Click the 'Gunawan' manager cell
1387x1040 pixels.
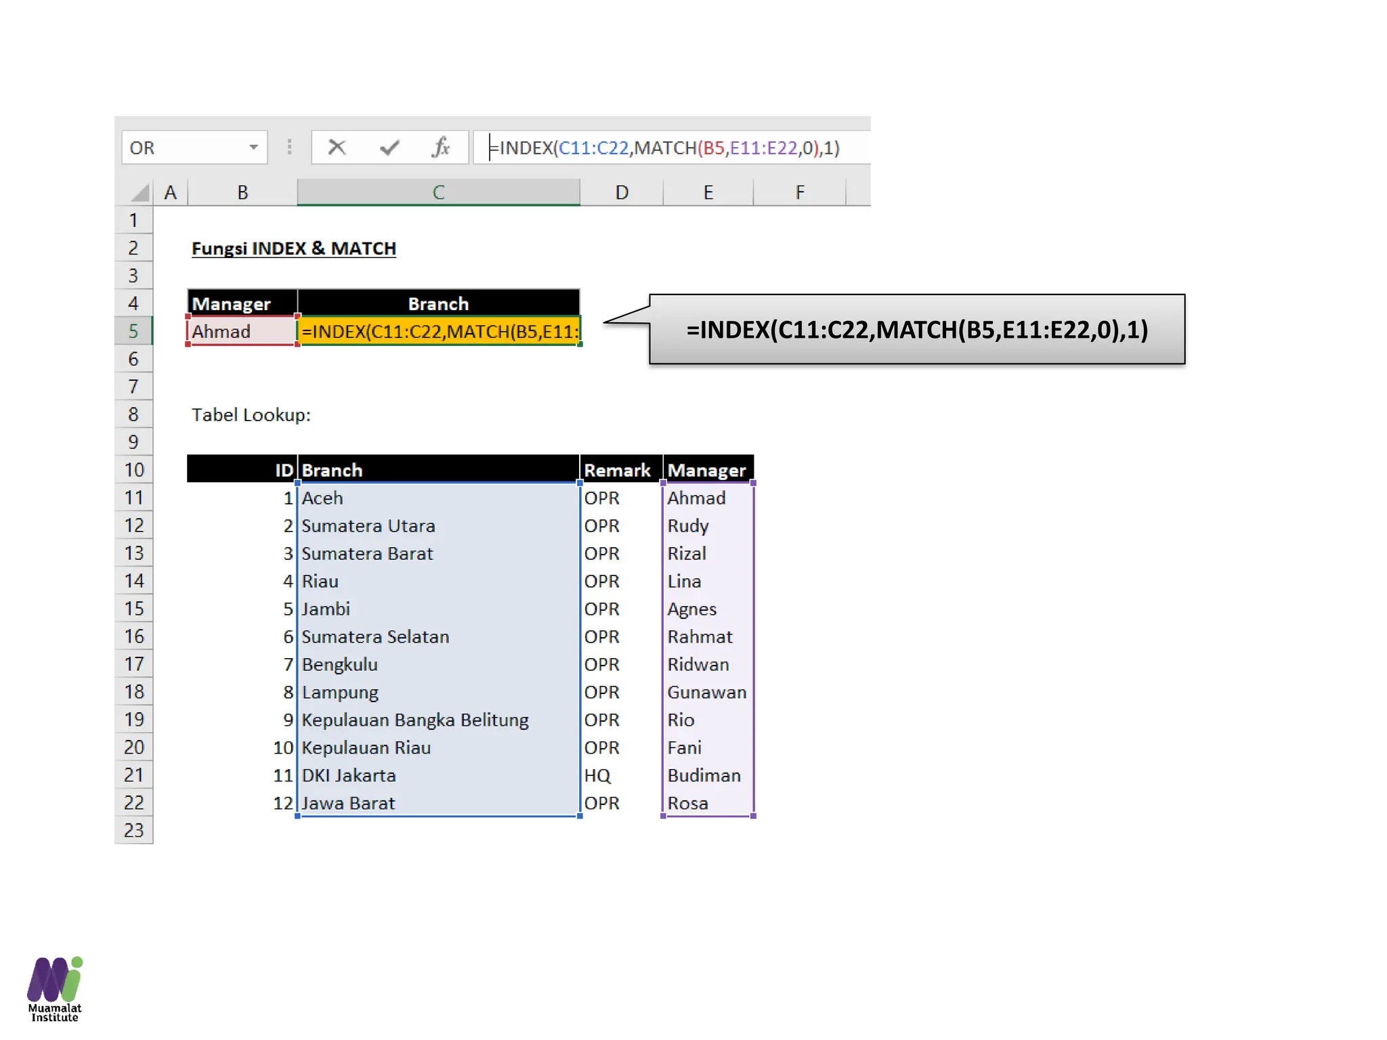[708, 692]
